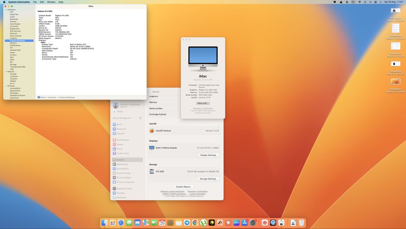Select Disabled Software in the sidebar
This screenshot has height=229, width=406.
tap(17, 96)
